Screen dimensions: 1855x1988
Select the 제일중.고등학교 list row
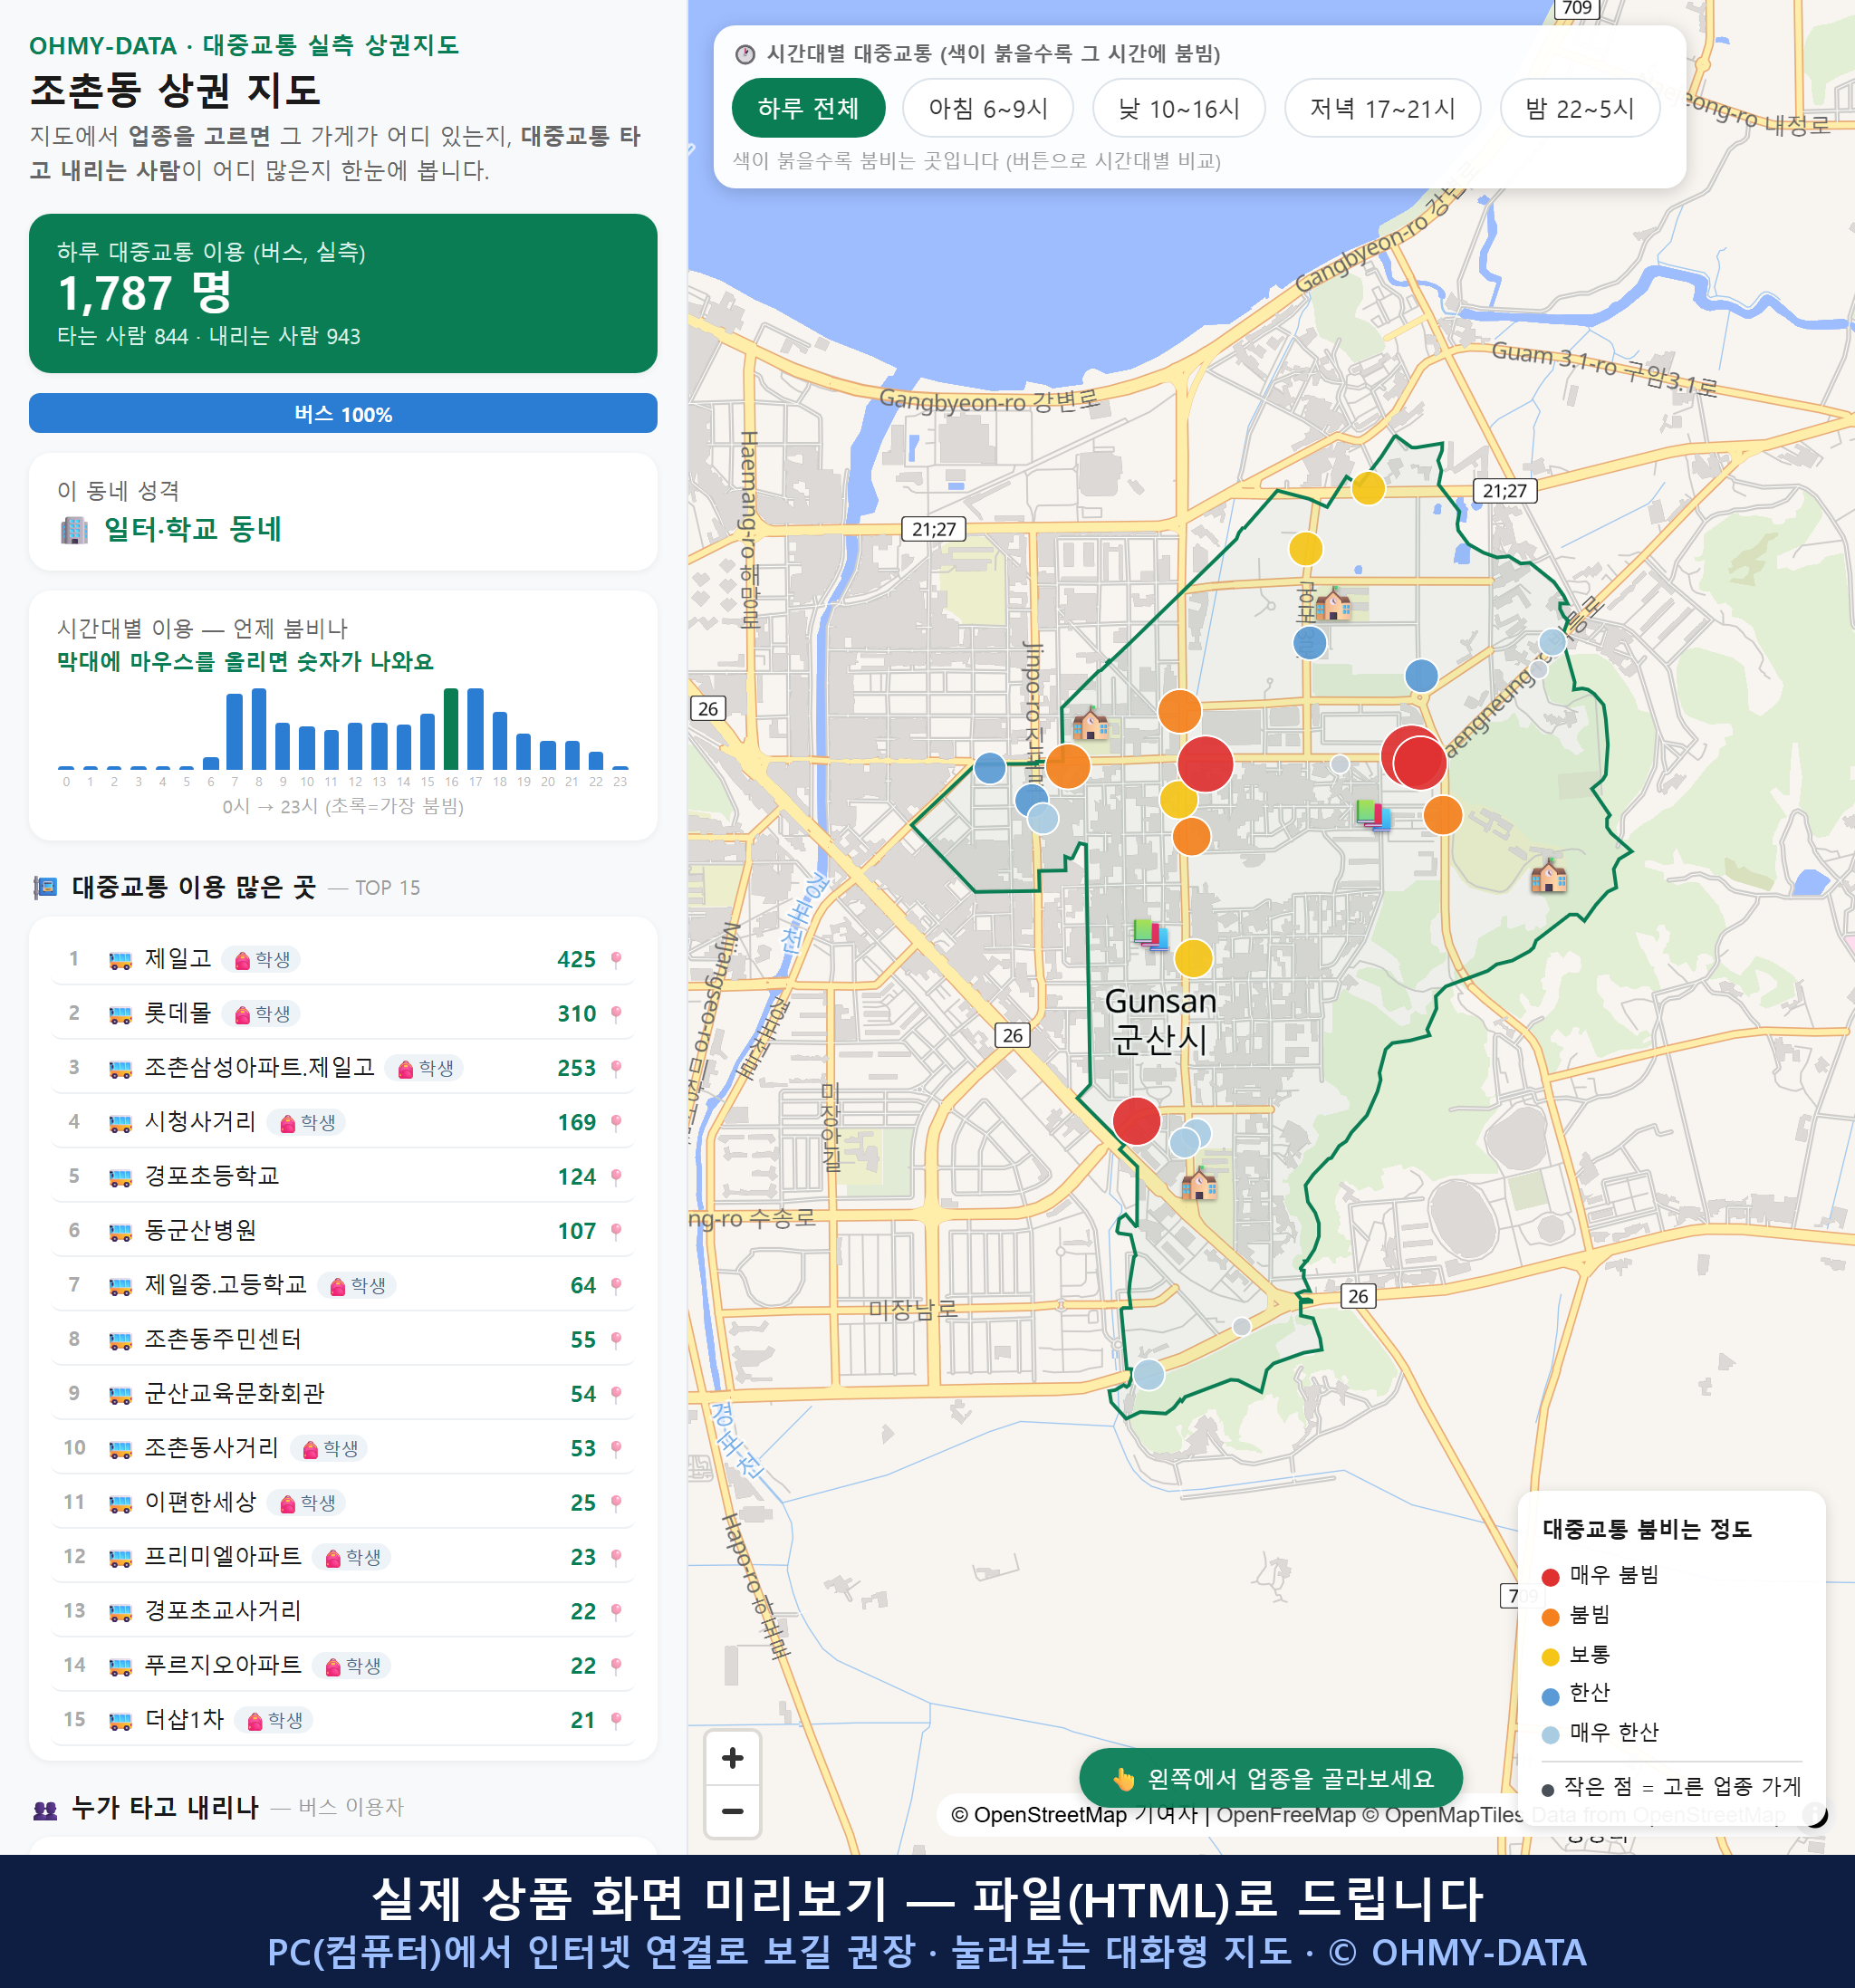[x=343, y=1285]
